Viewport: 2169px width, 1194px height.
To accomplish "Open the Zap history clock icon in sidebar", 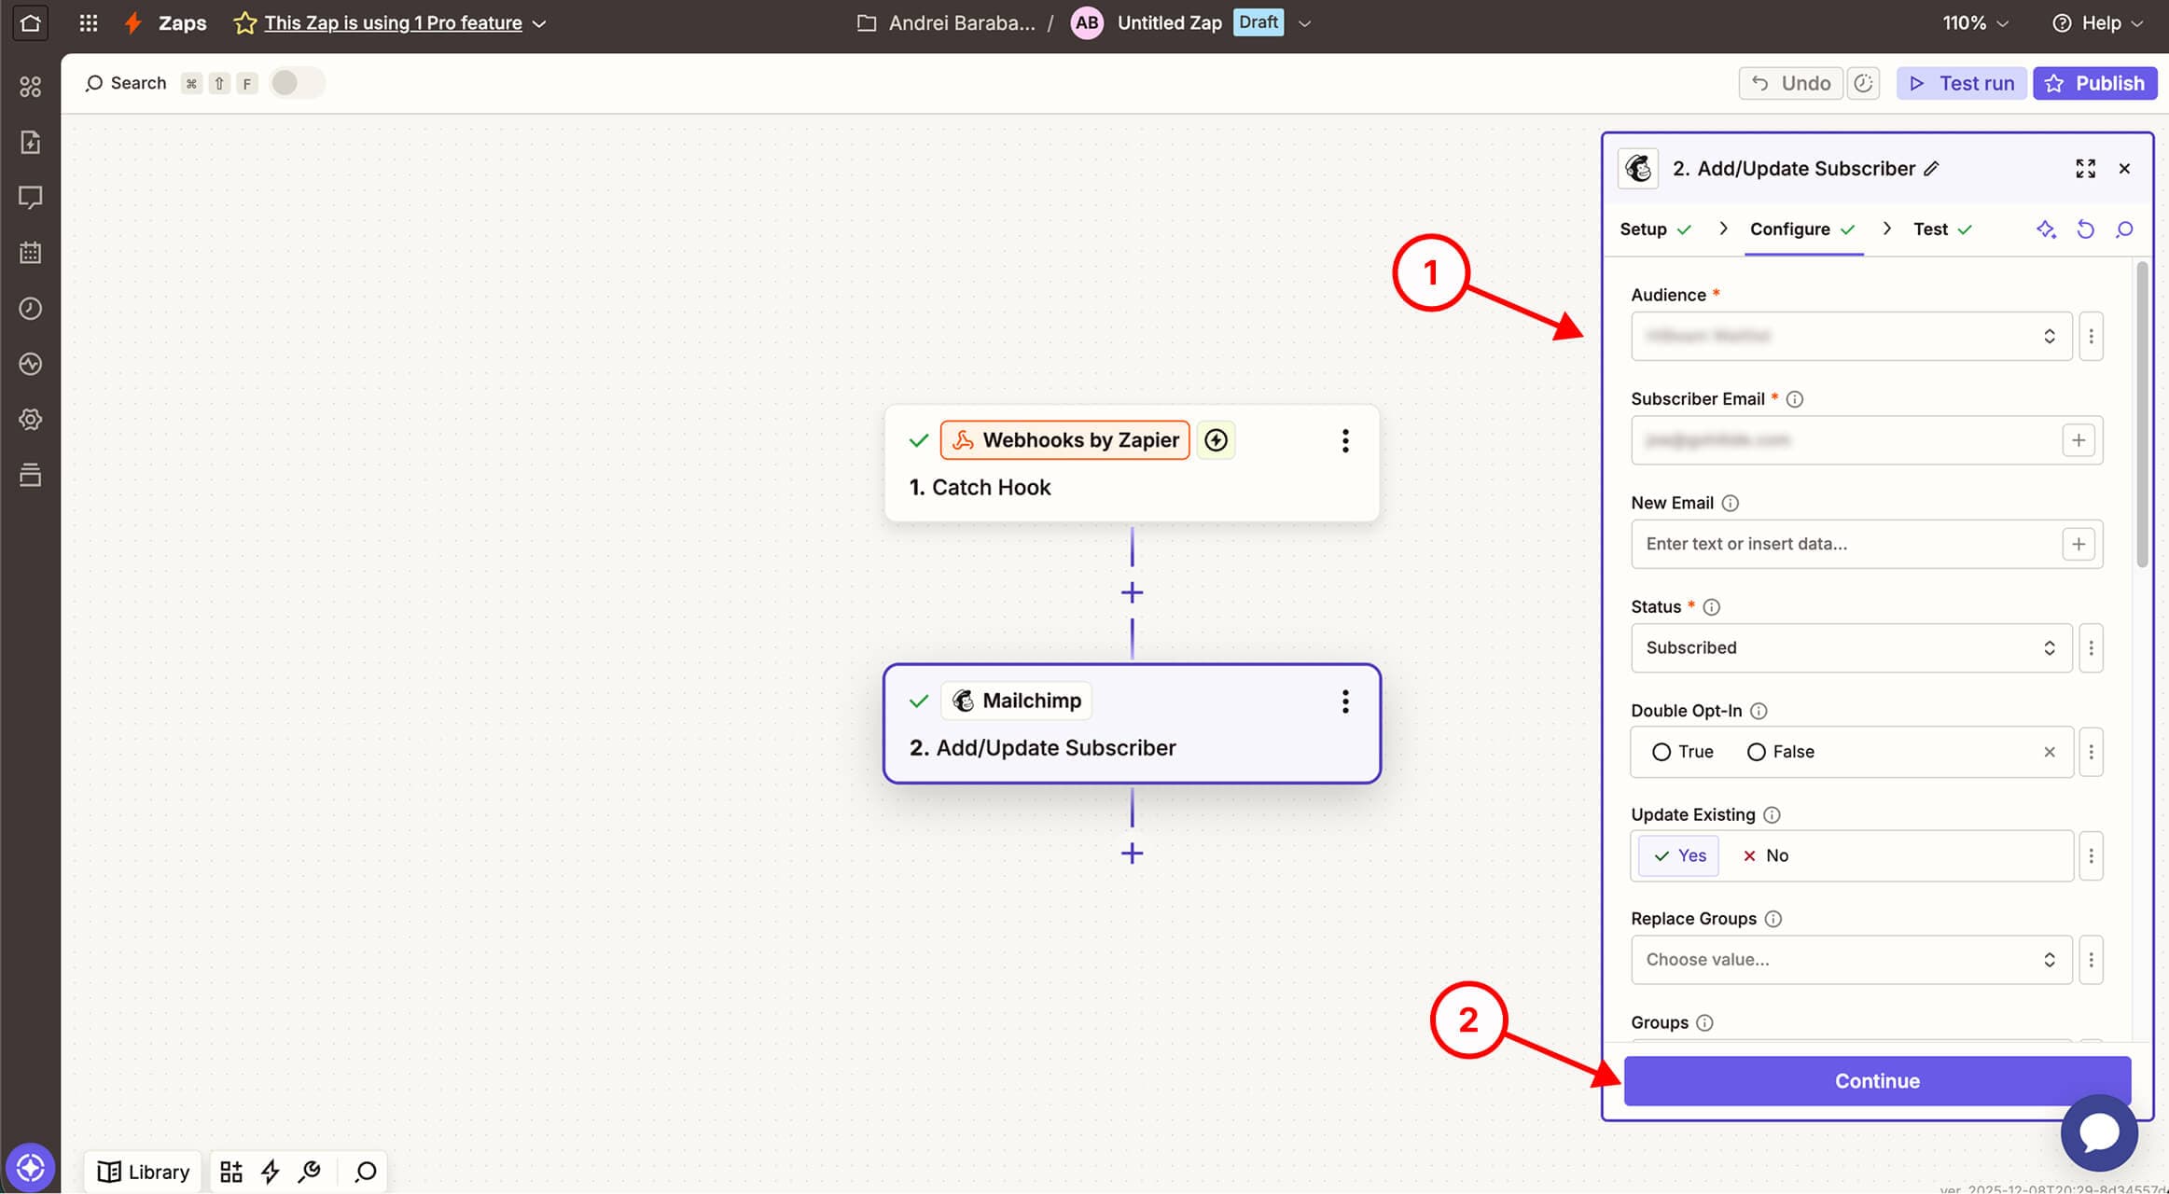I will coord(30,309).
